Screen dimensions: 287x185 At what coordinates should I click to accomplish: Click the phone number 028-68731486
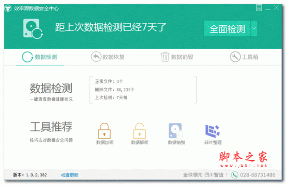257,175
